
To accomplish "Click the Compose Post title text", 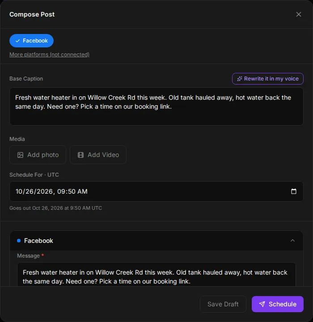I will 32,14.
